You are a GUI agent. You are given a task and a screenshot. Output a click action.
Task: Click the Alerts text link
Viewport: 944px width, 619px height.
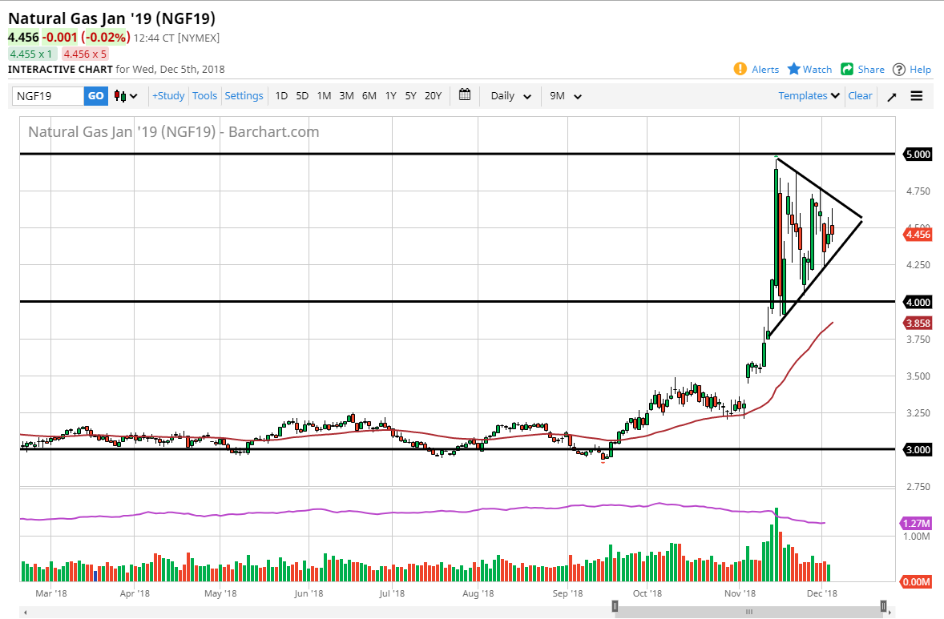(765, 70)
